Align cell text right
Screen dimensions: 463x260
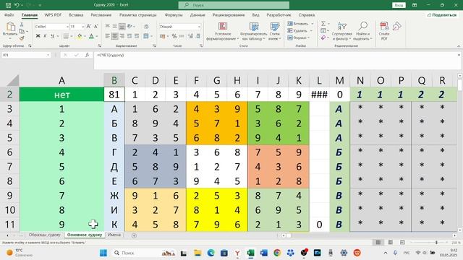[122, 36]
